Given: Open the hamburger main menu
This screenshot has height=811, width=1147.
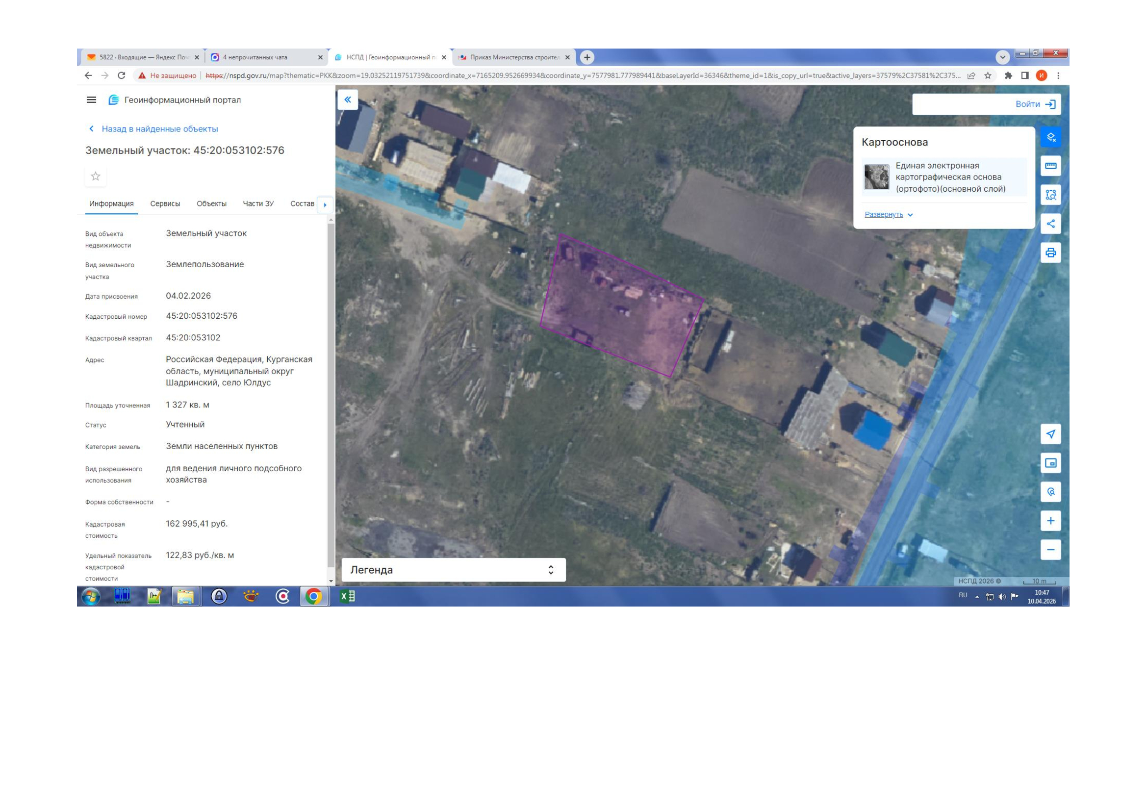Looking at the screenshot, I should 91,100.
